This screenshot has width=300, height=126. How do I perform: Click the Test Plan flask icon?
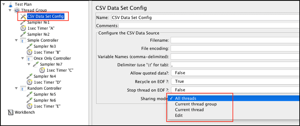coord(10,4)
